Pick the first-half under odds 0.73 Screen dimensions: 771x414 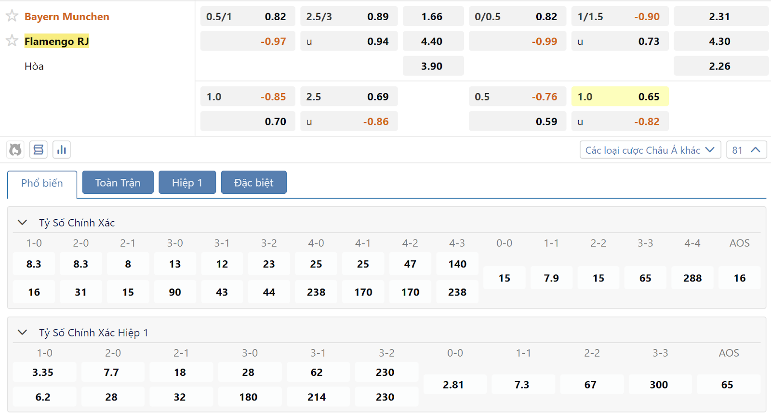tap(620, 41)
